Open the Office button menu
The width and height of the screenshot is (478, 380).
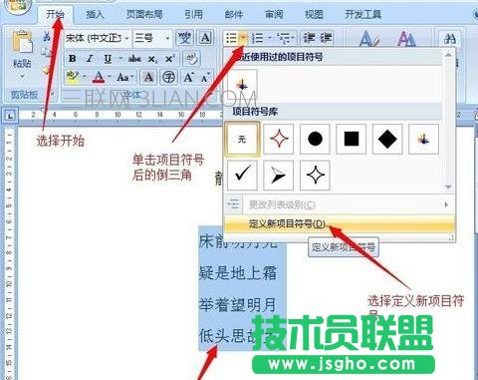click(x=18, y=7)
